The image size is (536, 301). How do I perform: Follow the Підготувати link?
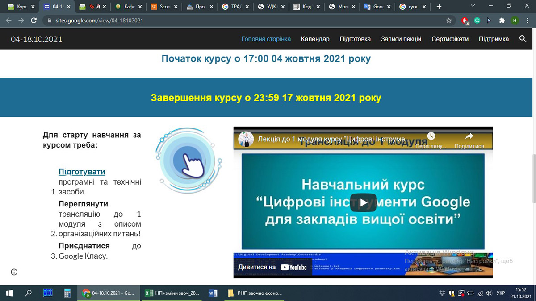click(82, 172)
